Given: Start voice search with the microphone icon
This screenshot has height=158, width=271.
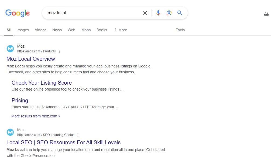Looking at the screenshot, I should 158,13.
